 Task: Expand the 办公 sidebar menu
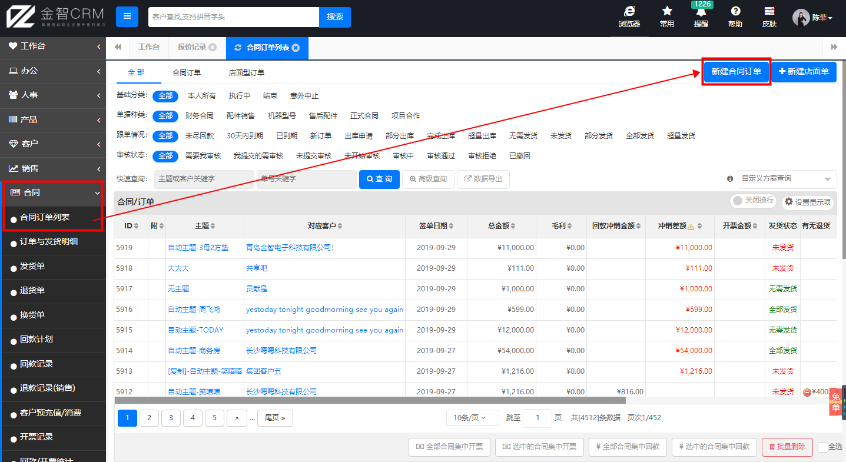point(53,71)
